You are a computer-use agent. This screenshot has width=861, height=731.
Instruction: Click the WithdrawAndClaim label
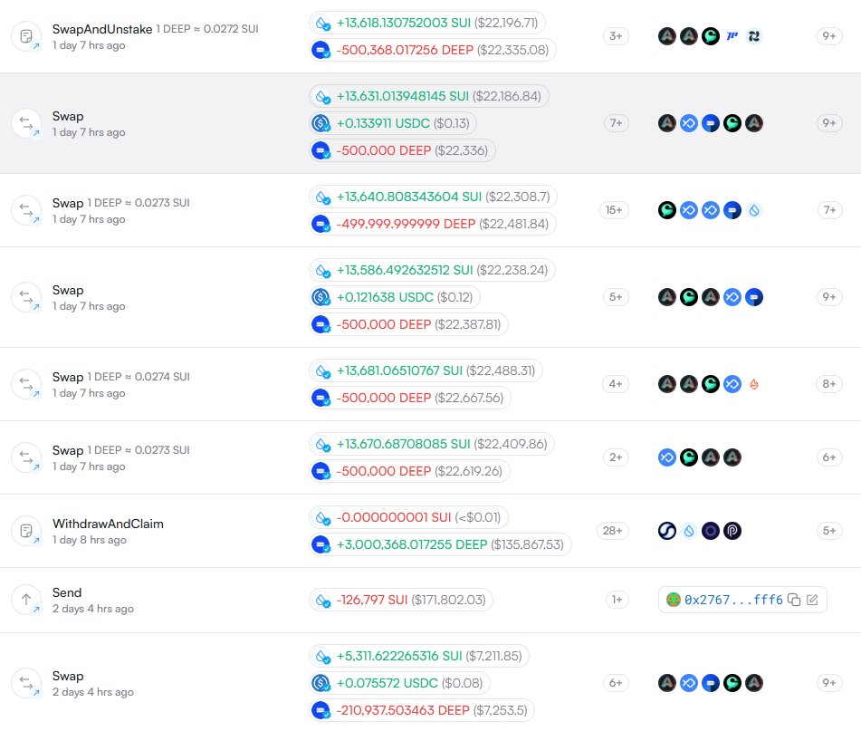[108, 524]
